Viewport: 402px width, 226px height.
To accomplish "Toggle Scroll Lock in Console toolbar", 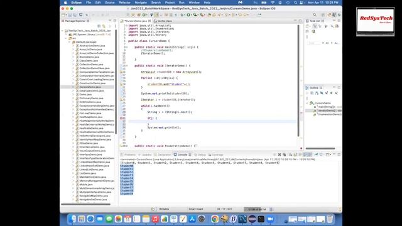I will click(295, 154).
